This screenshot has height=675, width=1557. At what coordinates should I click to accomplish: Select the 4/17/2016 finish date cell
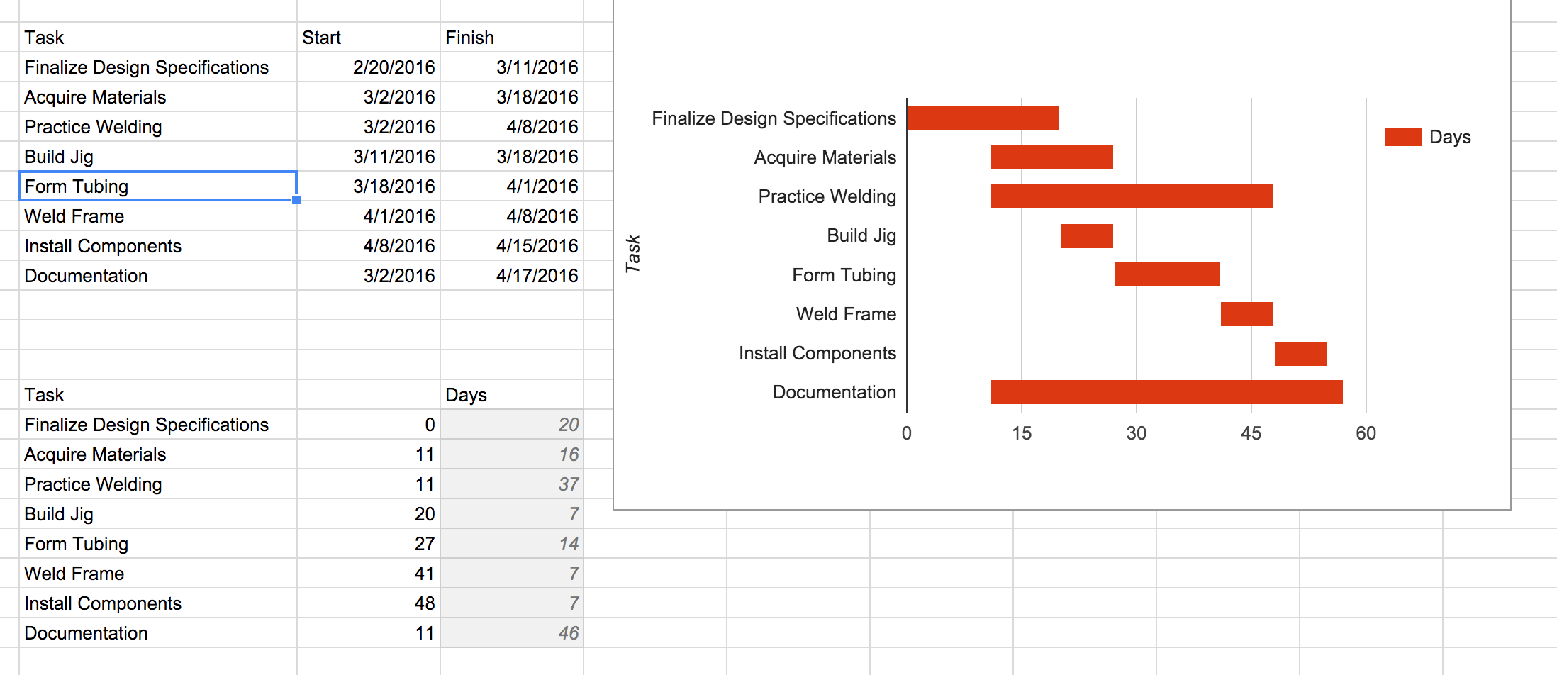511,276
